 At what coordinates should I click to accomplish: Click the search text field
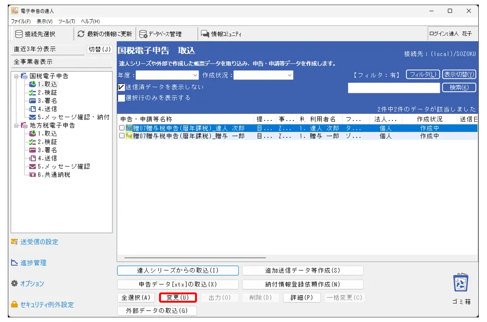393,88
